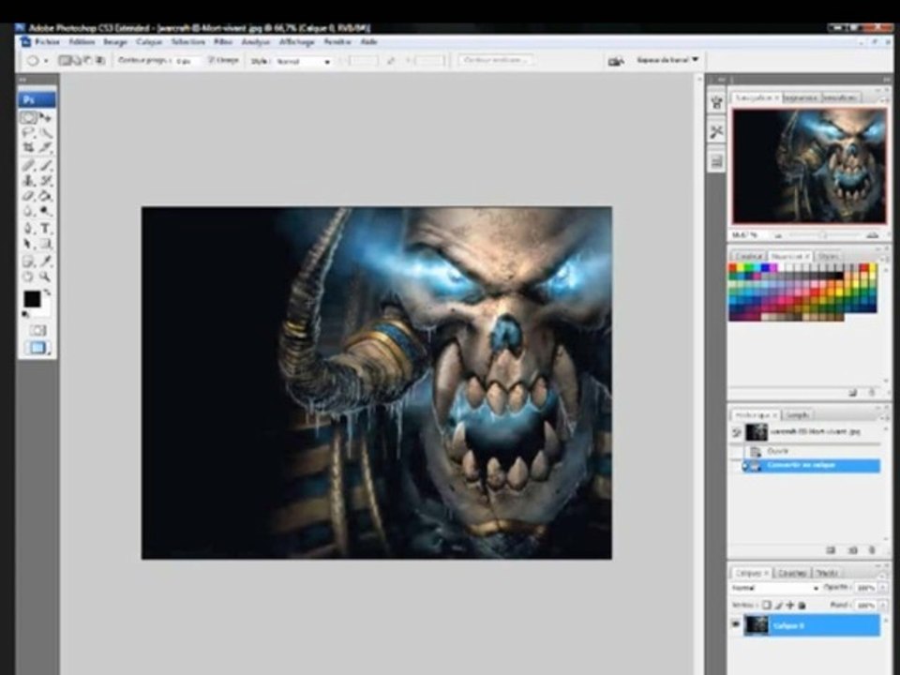Open the Image menu

click(115, 42)
